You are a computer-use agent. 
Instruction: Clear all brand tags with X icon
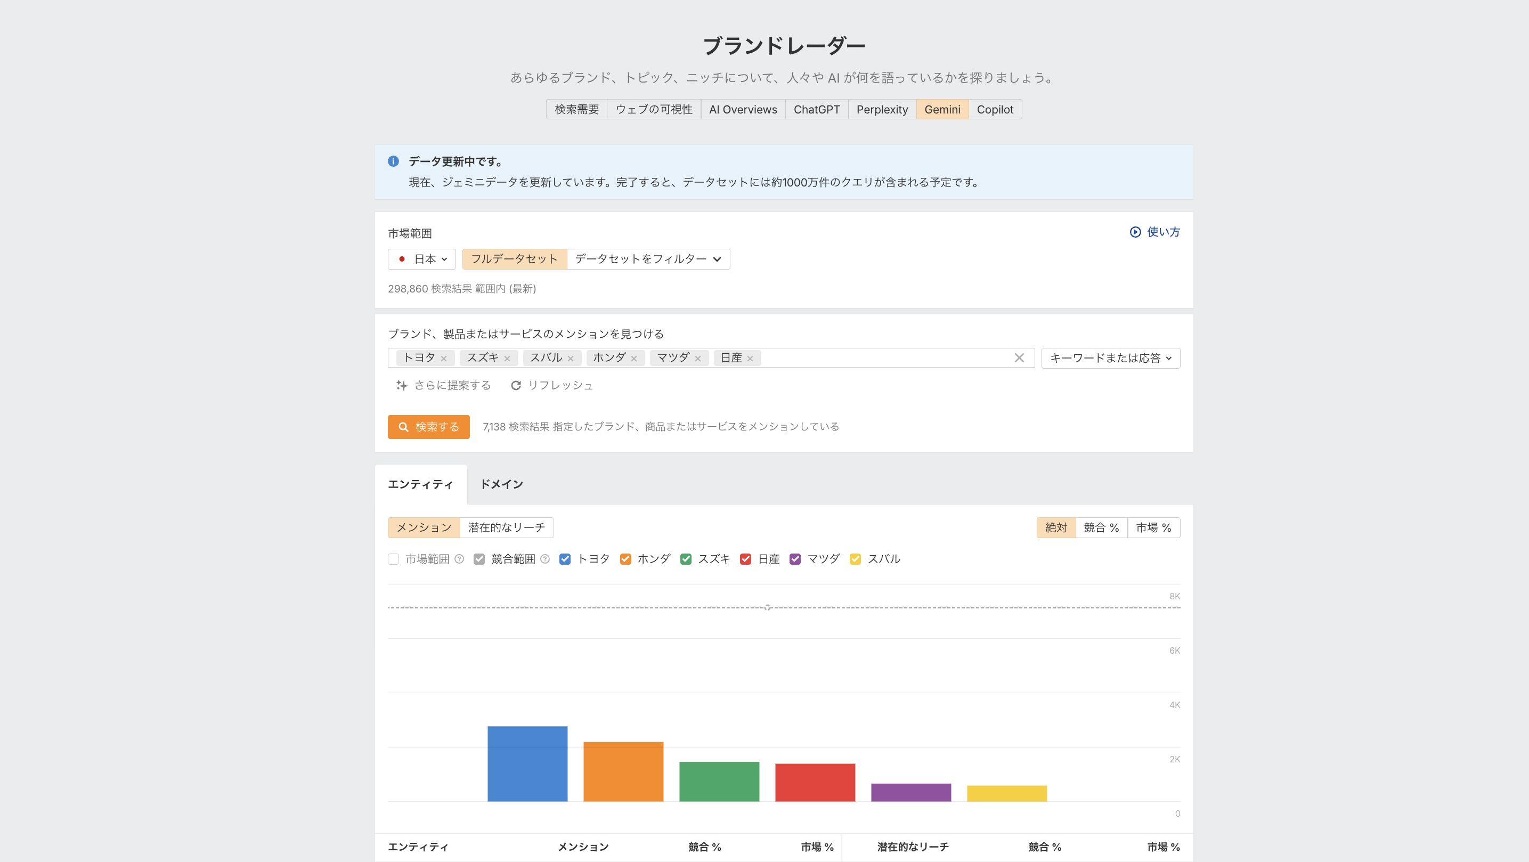click(1019, 358)
